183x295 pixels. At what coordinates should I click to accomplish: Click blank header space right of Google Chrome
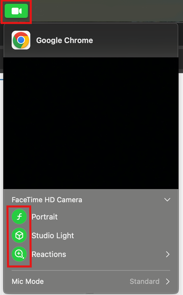pos(135,40)
